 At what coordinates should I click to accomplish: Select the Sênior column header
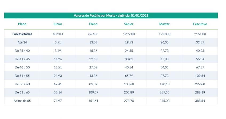coord(129,24)
